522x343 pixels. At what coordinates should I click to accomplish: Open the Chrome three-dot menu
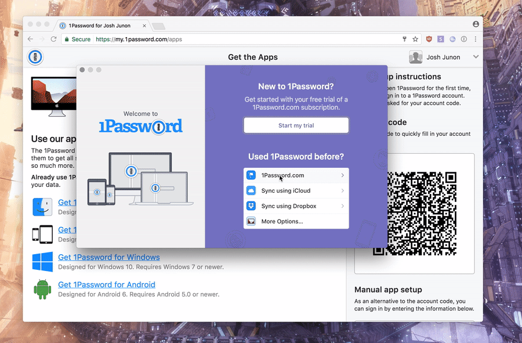476,39
